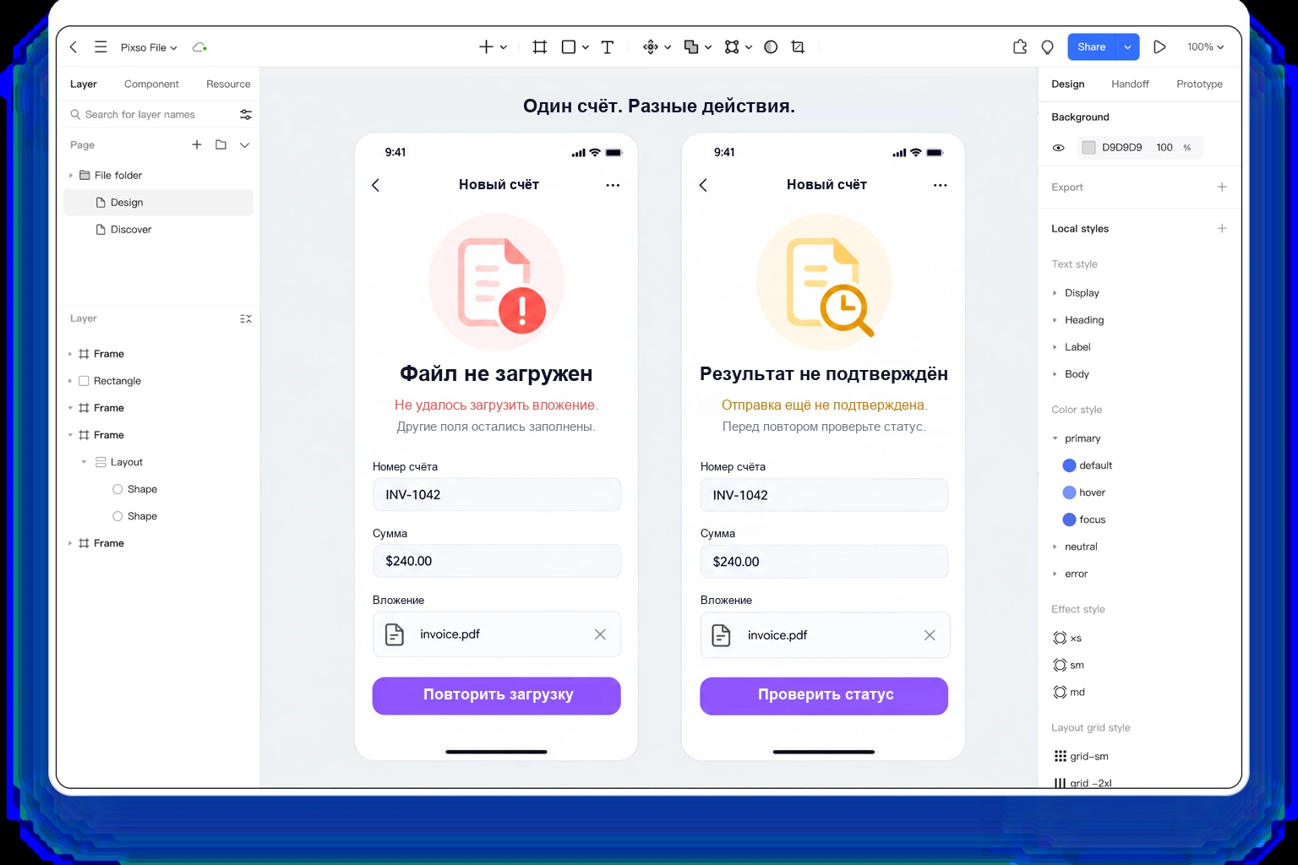This screenshot has width=1298, height=865.
Task: Start the prototype preview play button
Action: point(1159,47)
